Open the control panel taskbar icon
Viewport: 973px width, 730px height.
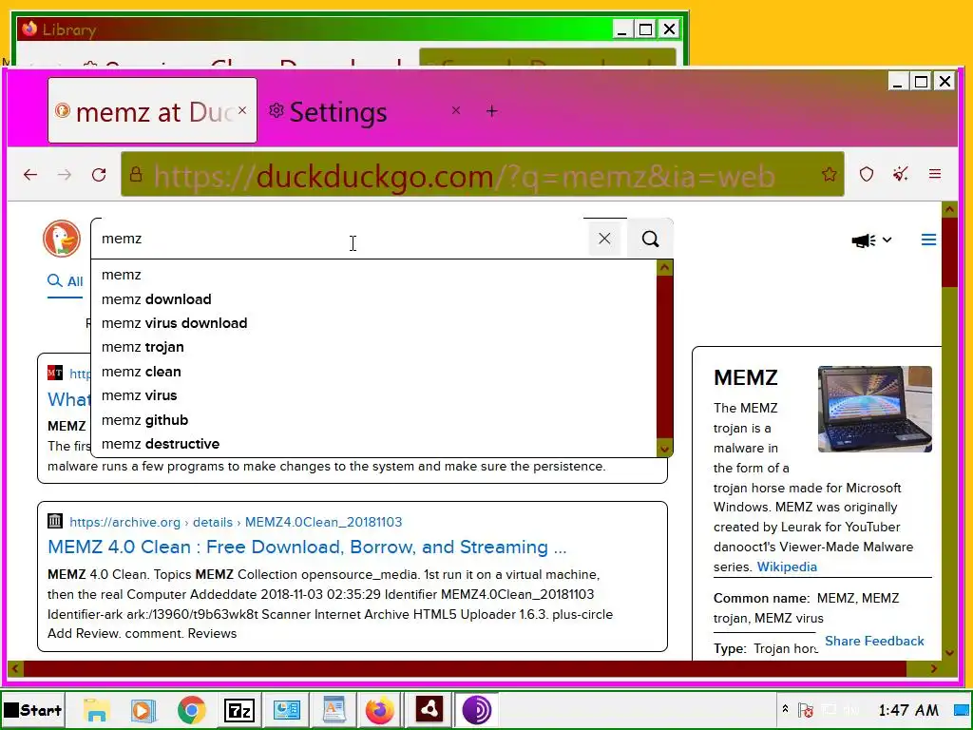click(287, 709)
